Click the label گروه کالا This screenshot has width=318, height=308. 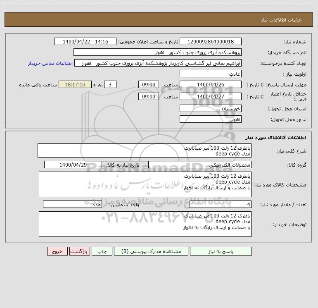pyautogui.click(x=297, y=165)
